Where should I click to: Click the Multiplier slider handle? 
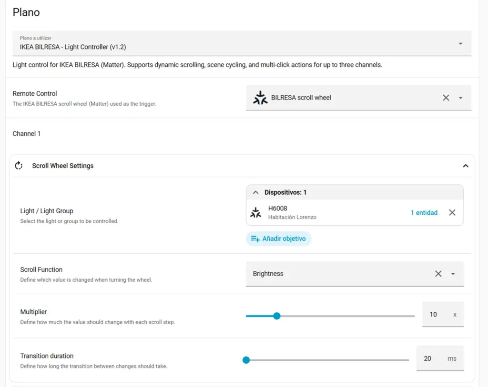[277, 316]
